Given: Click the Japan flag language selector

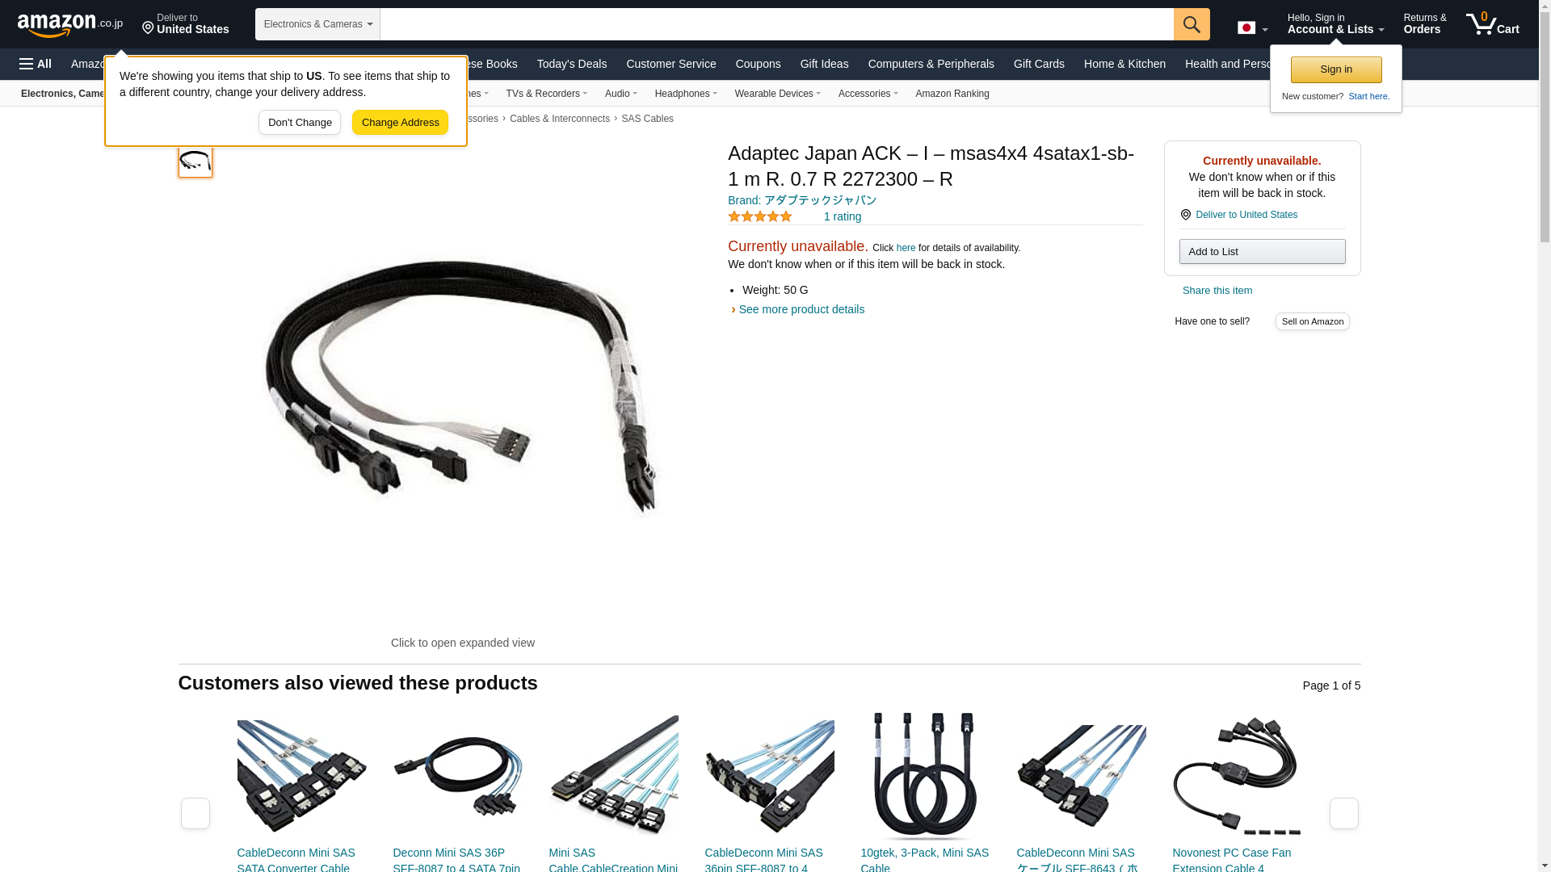Looking at the screenshot, I should [1252, 27].
